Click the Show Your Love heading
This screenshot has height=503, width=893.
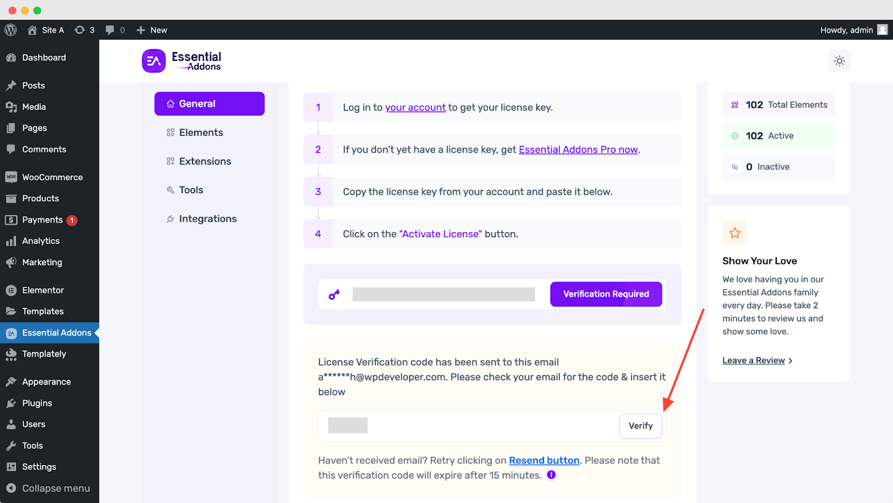click(760, 261)
